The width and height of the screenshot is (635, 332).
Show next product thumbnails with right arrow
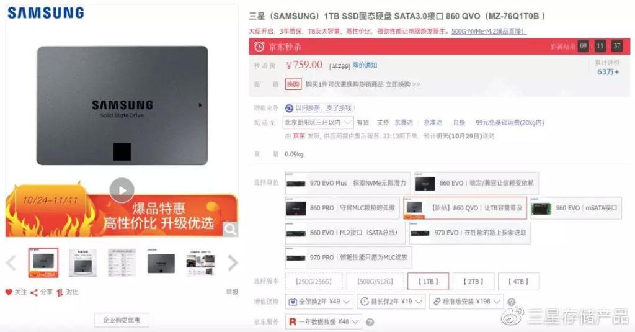pos(233,262)
